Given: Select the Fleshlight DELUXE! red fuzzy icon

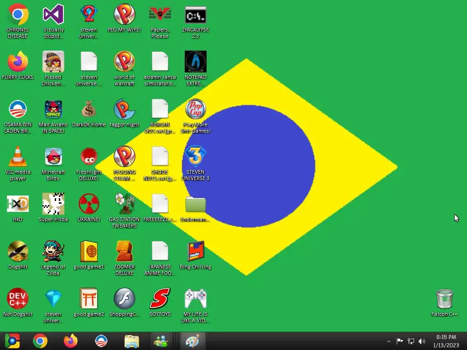Looking at the screenshot, I should [x=89, y=157].
